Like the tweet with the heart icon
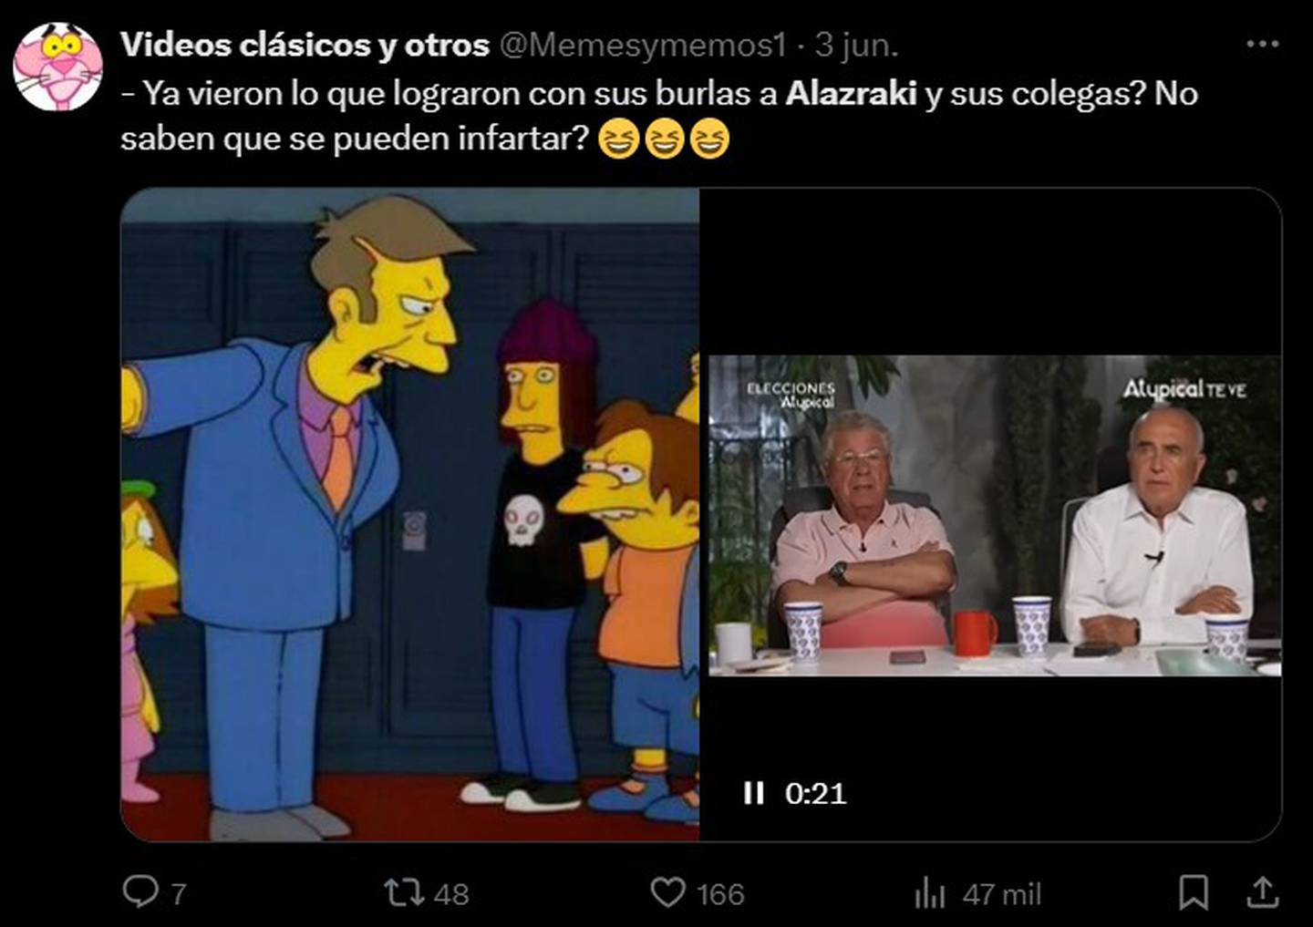Image resolution: width=1313 pixels, height=927 pixels. click(x=667, y=891)
